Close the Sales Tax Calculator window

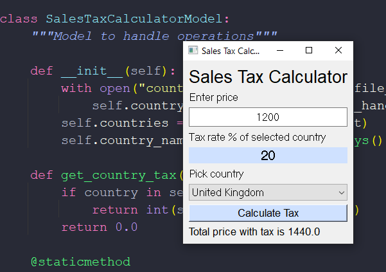coord(338,50)
